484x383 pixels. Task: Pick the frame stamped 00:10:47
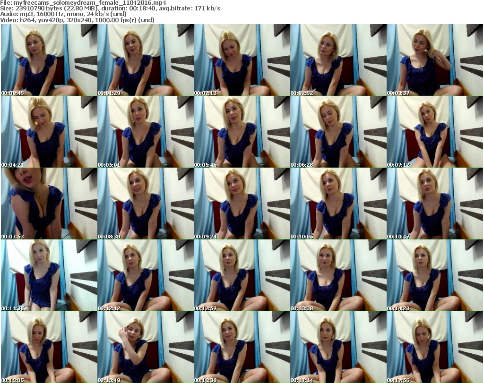tap(435, 204)
